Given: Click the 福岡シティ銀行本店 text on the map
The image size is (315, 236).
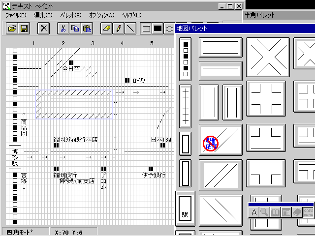Looking at the screenshot, I should click(75, 140).
